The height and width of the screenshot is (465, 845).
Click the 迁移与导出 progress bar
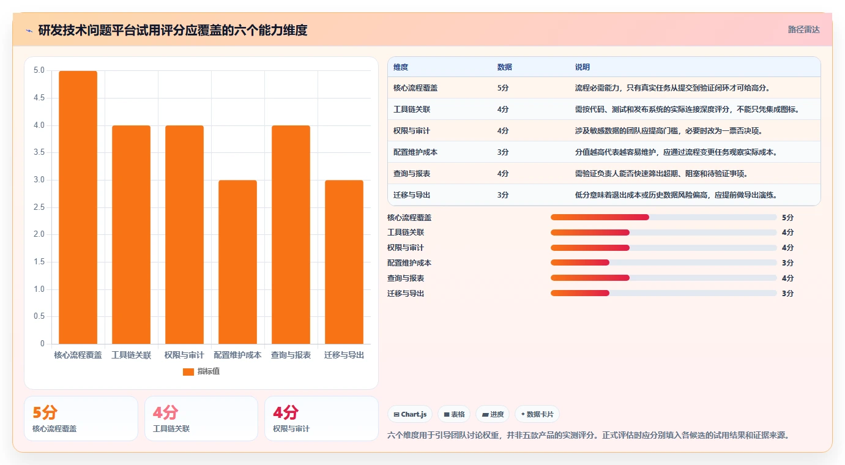point(663,293)
